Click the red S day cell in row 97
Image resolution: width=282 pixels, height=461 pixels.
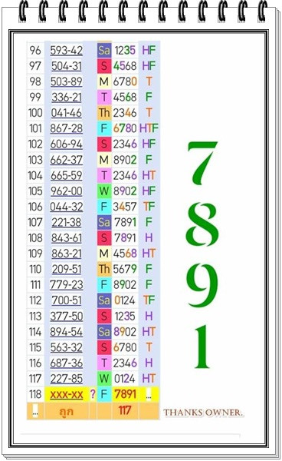click(x=104, y=65)
